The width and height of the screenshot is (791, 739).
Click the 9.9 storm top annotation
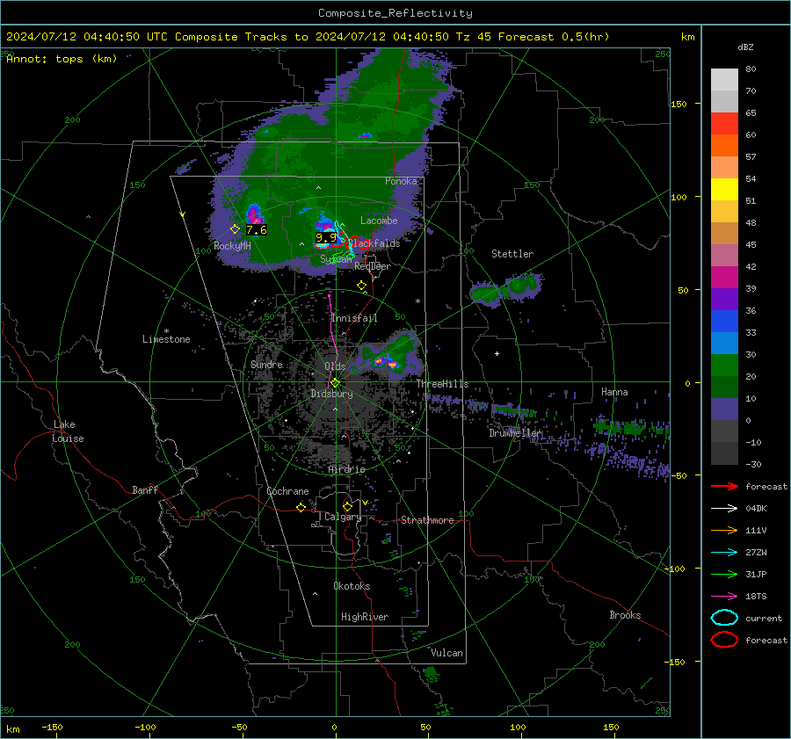326,237
